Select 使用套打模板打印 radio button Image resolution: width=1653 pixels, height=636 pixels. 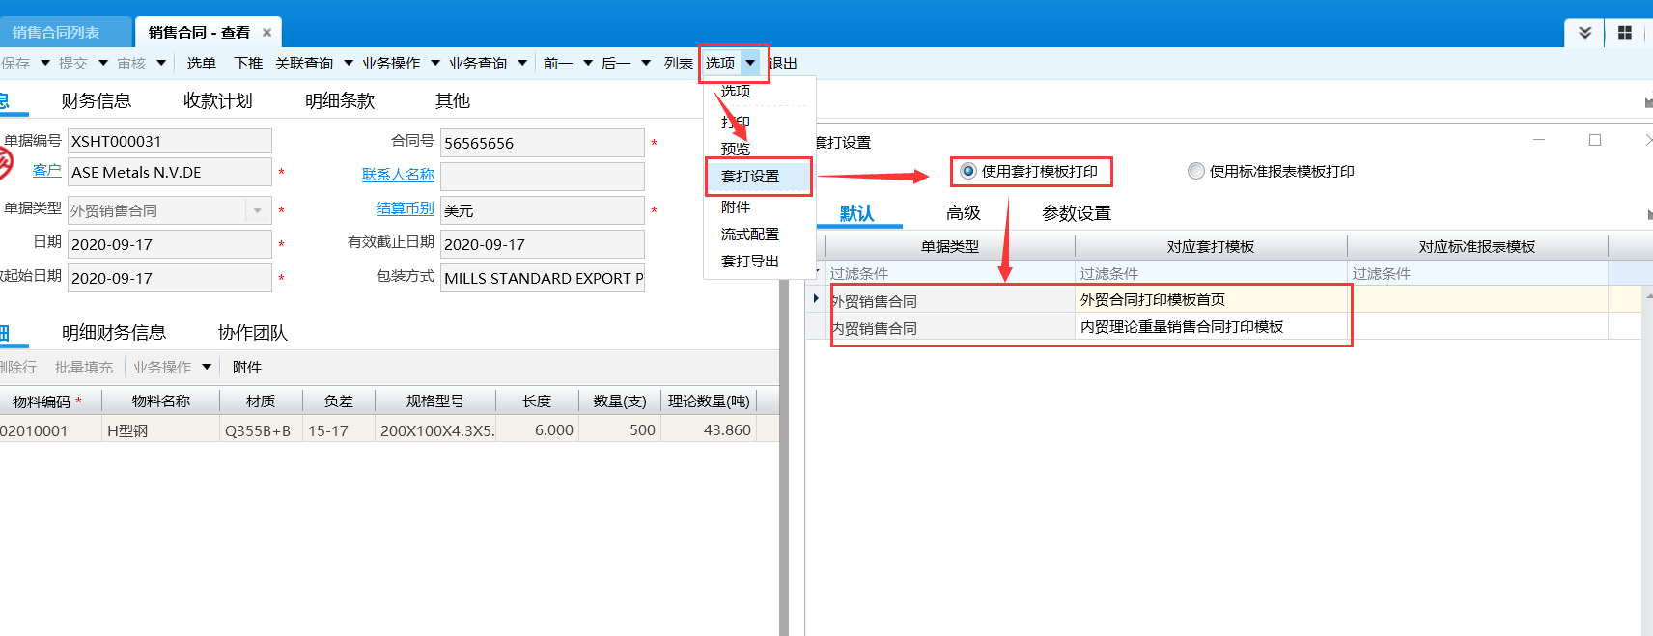click(x=968, y=172)
